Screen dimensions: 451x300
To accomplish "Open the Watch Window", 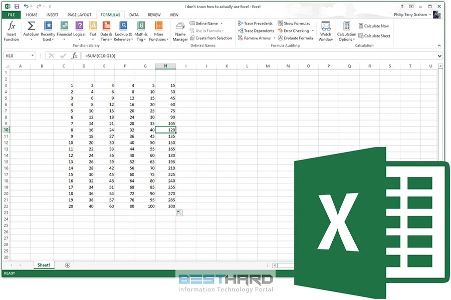I will (326, 31).
